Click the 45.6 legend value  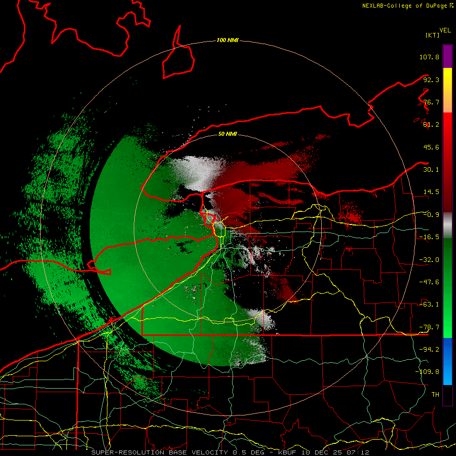click(431, 147)
